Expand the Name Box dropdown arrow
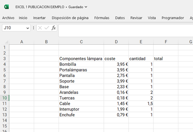The width and height of the screenshot is (193, 132). [28, 28]
